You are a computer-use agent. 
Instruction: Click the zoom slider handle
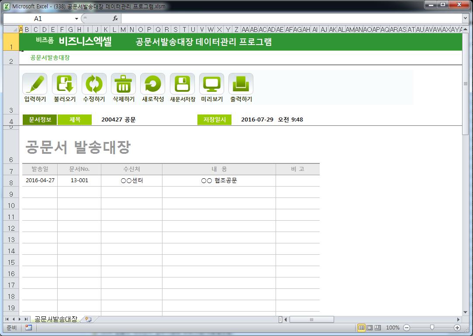tap(432, 328)
